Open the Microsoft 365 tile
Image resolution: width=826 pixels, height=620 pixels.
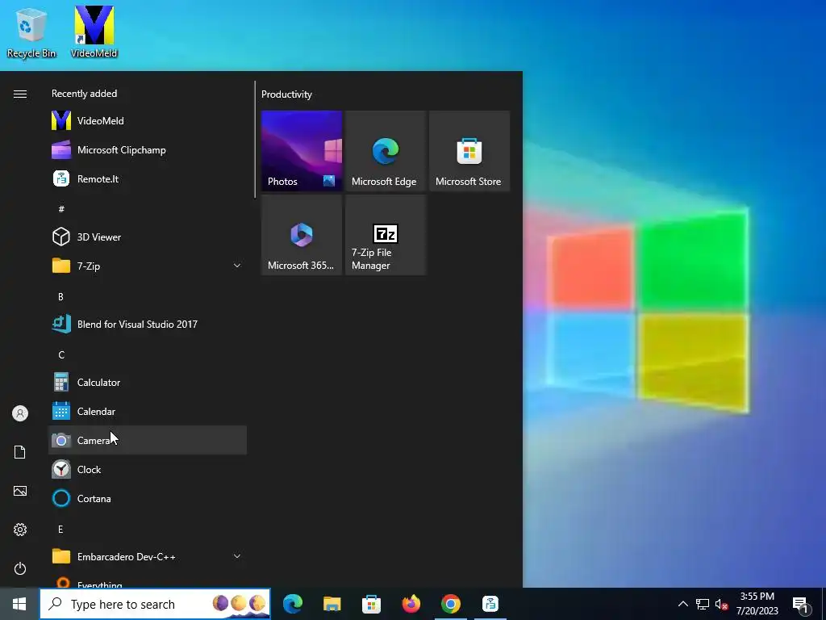(x=302, y=235)
